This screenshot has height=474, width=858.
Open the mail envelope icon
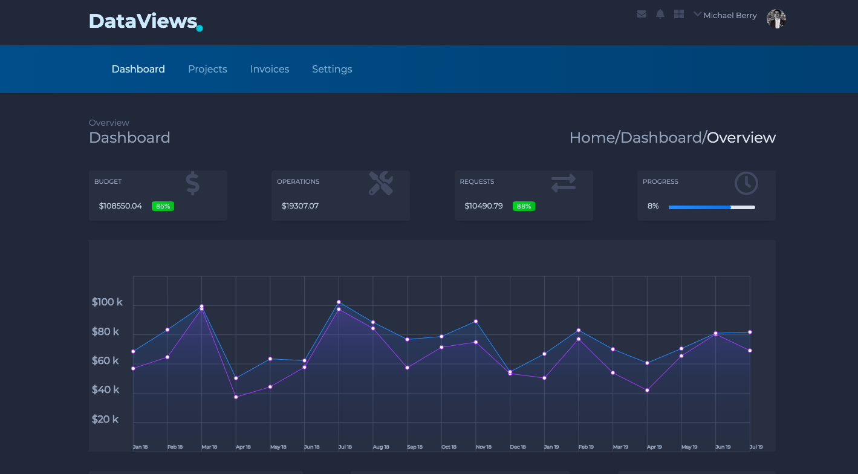641,13
